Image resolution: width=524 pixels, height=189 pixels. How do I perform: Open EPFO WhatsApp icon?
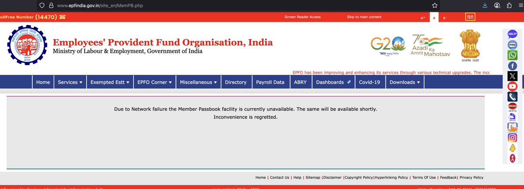click(512, 55)
